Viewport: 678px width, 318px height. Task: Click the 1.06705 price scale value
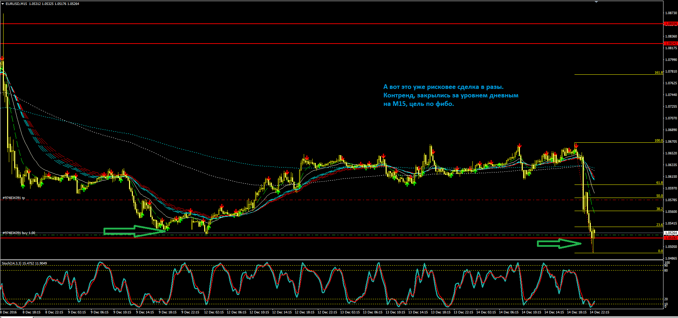tap(671, 141)
